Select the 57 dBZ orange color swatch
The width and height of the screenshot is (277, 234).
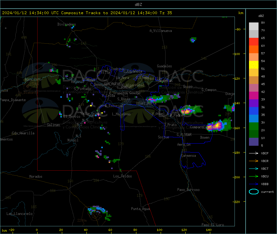pos(254,50)
